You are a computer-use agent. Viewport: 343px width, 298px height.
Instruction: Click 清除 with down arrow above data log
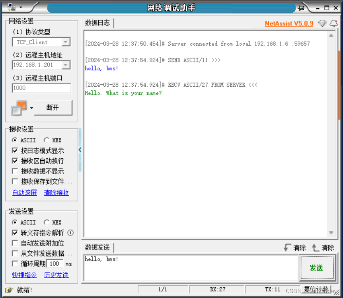coord(297,247)
